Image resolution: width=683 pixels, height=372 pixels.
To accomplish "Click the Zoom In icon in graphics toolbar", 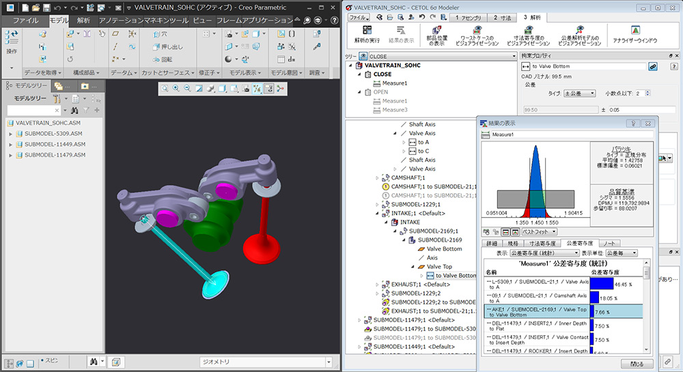I will pyautogui.click(x=176, y=88).
